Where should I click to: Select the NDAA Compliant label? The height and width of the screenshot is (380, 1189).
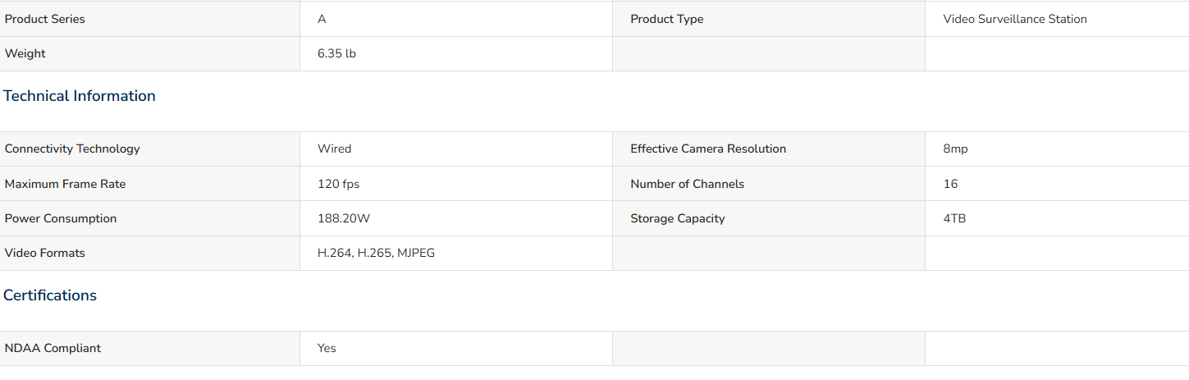(x=53, y=348)
